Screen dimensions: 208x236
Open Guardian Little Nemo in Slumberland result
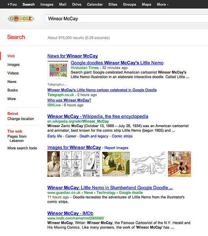110,188
